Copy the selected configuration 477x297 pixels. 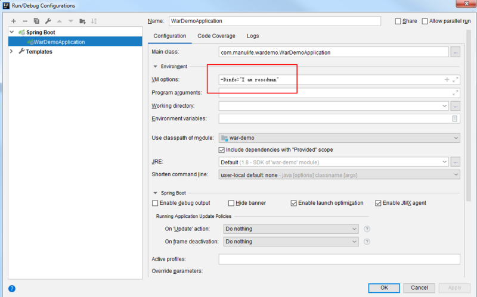click(36, 21)
